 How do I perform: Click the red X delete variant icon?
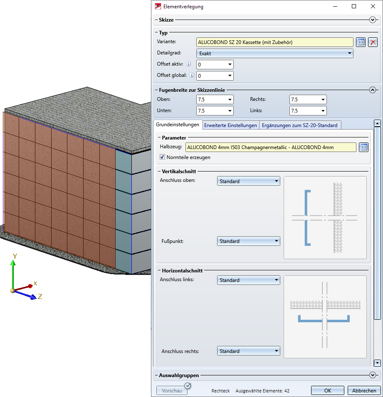point(373,42)
